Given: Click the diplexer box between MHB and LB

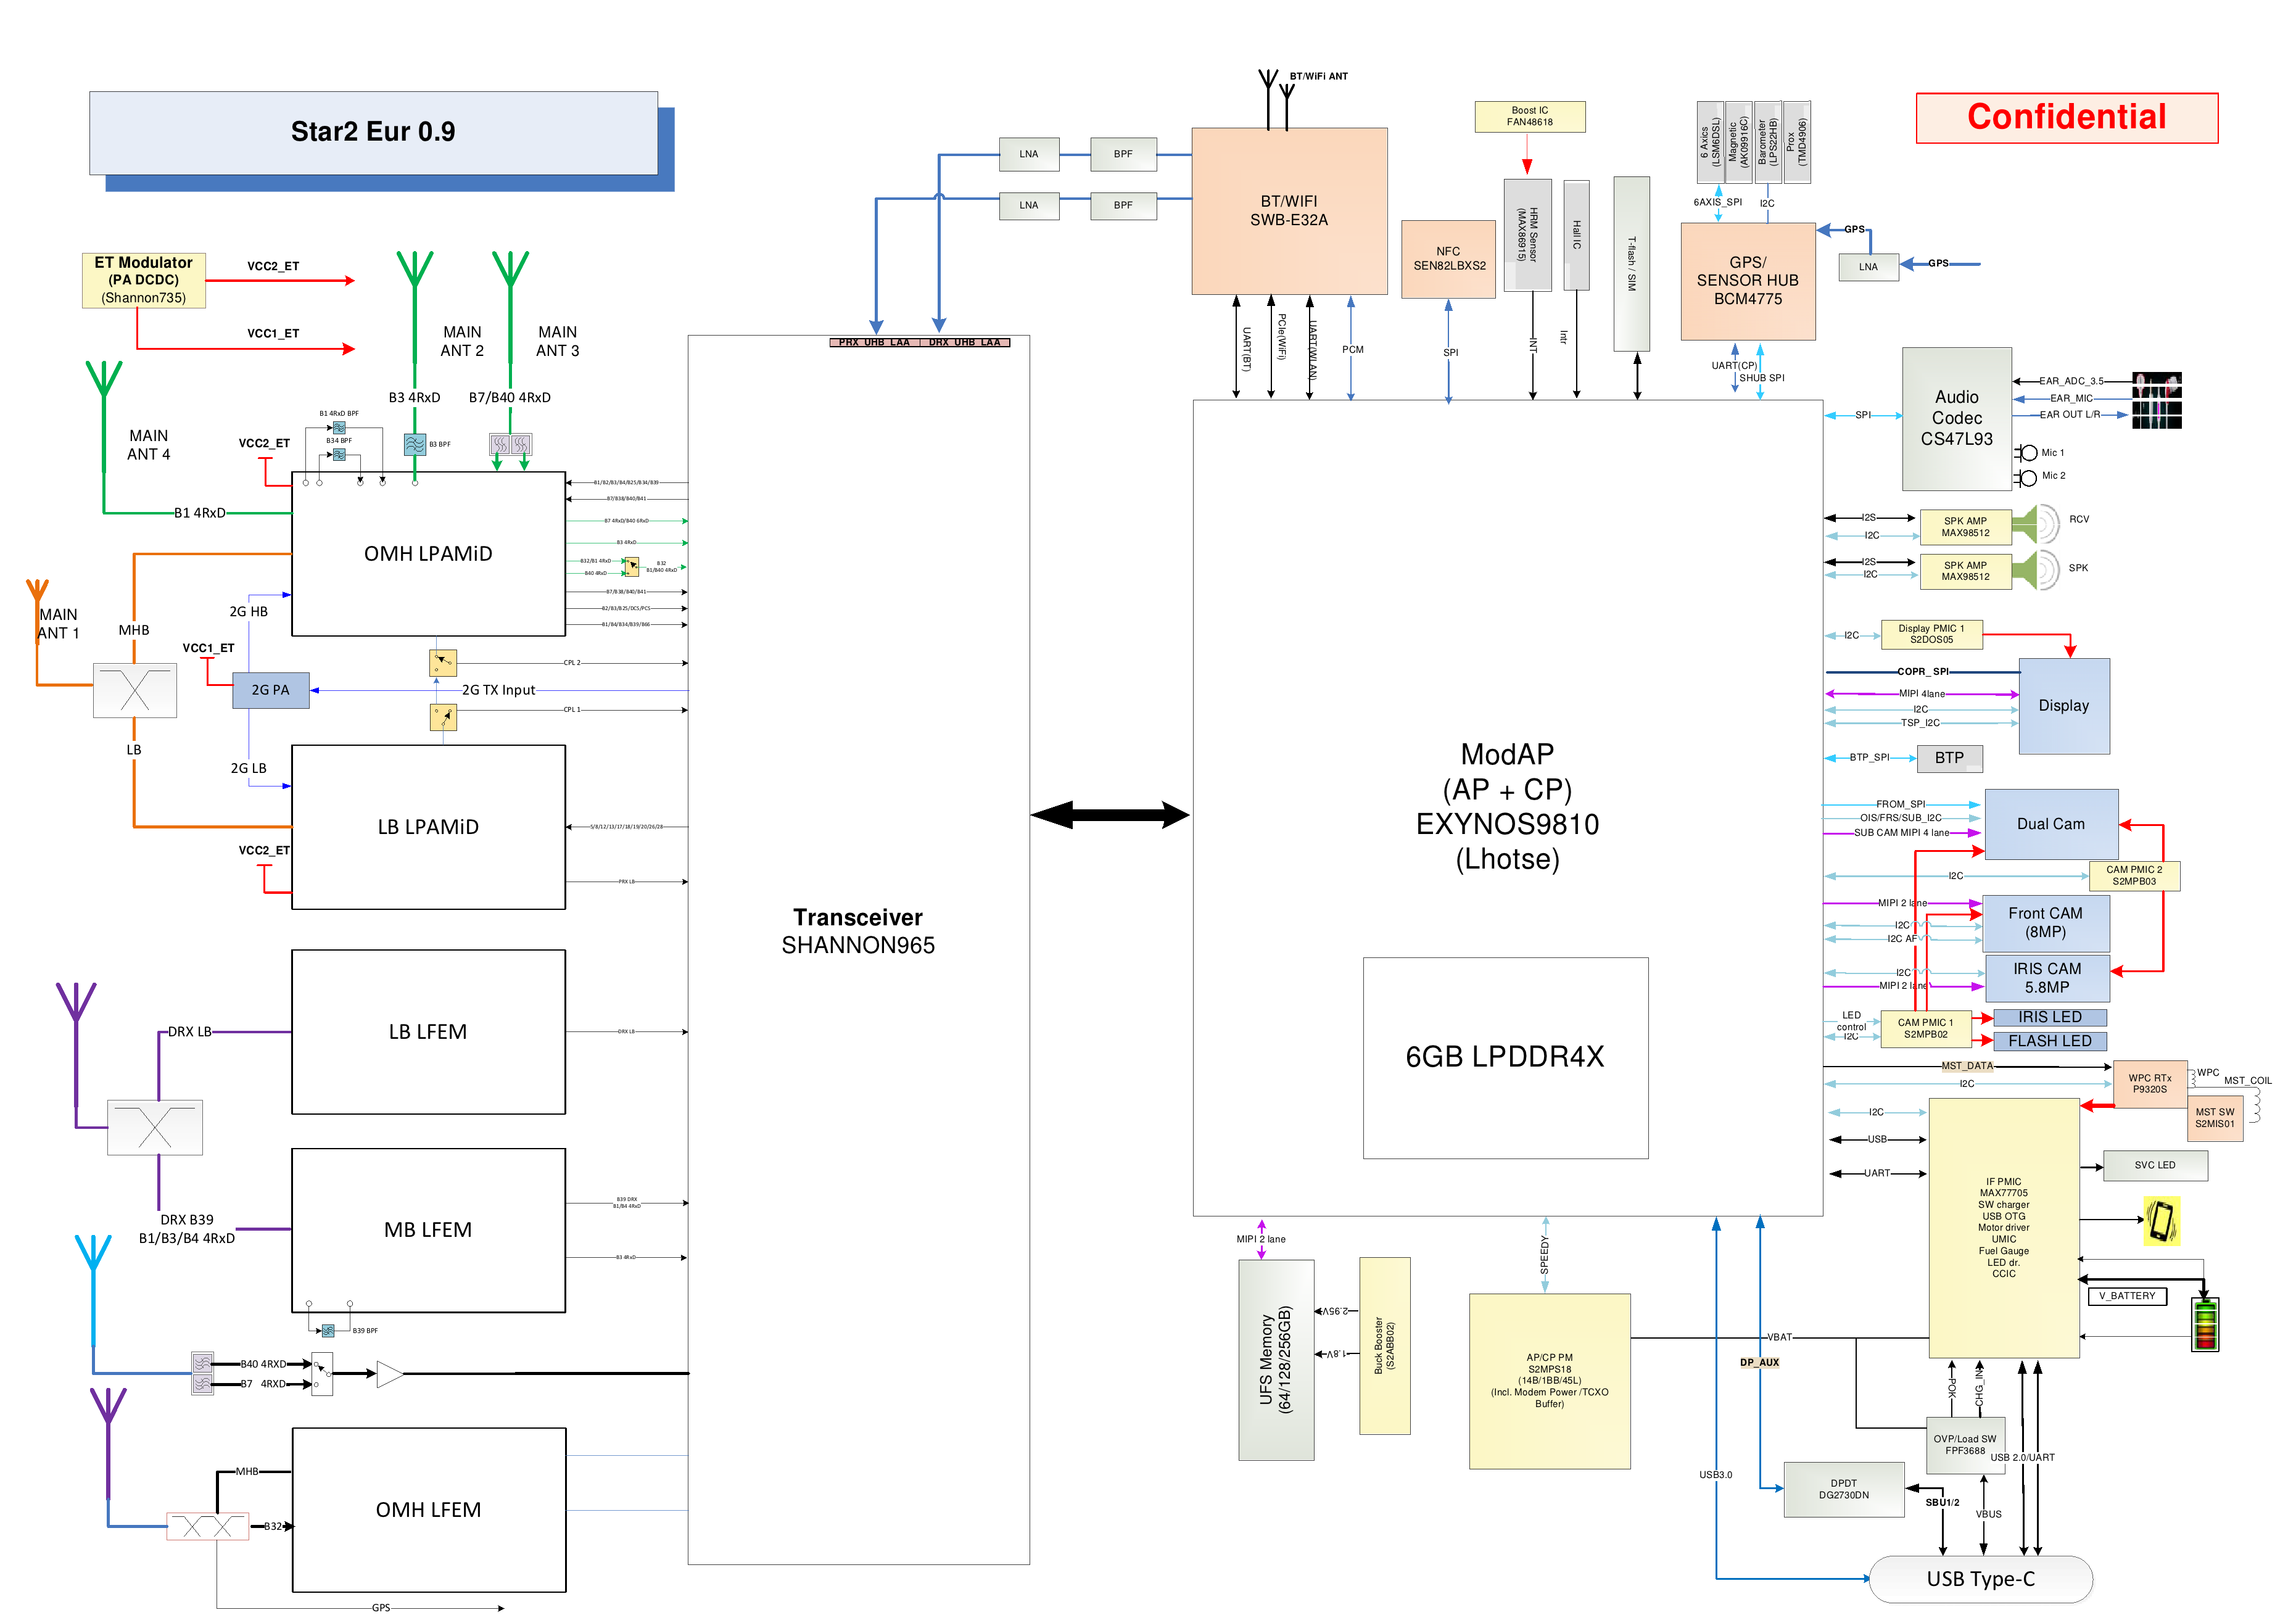Looking at the screenshot, I should (x=135, y=690).
